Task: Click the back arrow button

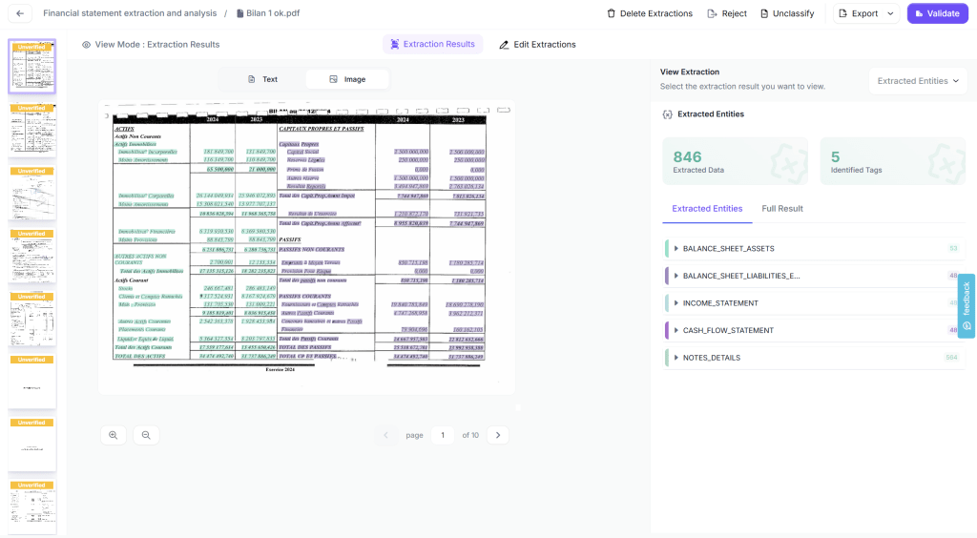Action: pos(20,13)
